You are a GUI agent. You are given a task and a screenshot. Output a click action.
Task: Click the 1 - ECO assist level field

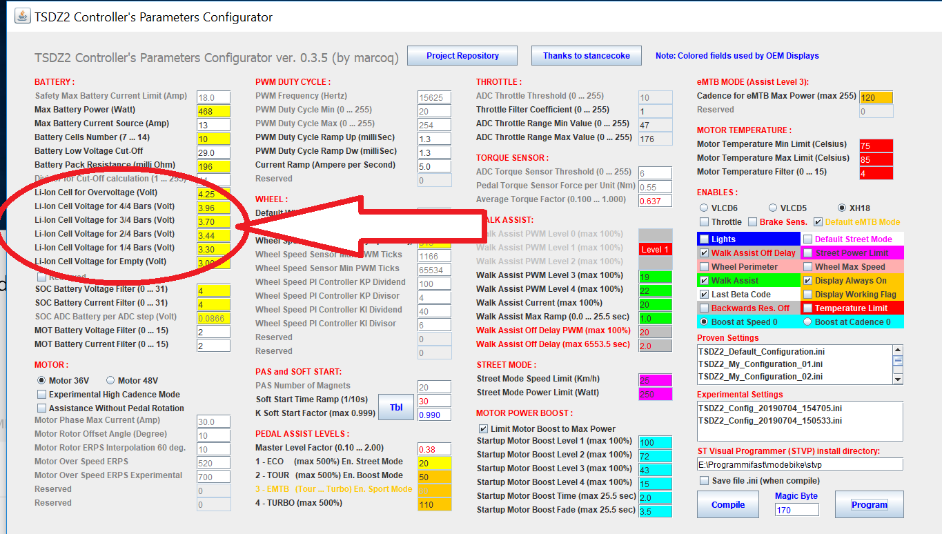pyautogui.click(x=434, y=463)
